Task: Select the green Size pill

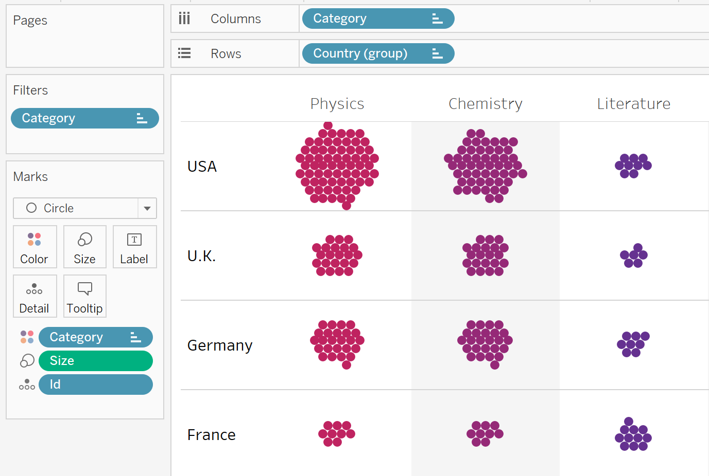Action: (95, 361)
